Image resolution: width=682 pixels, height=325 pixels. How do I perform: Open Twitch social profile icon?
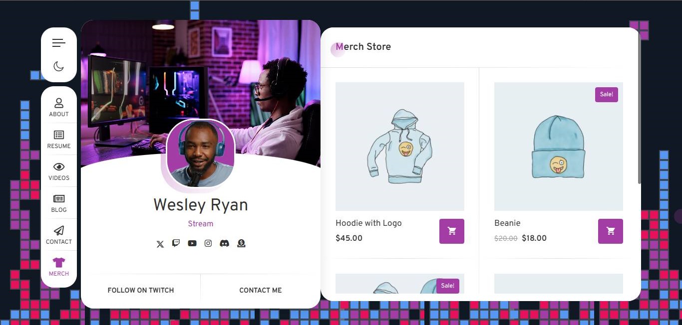coord(176,243)
